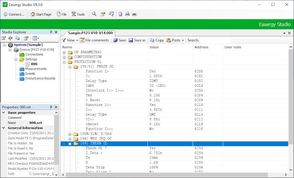
Task: Pin the Studio Explorer panel
Action: click(51, 32)
